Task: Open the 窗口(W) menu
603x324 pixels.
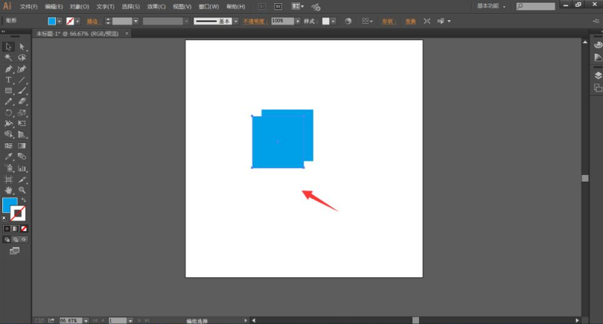Action: [x=209, y=7]
